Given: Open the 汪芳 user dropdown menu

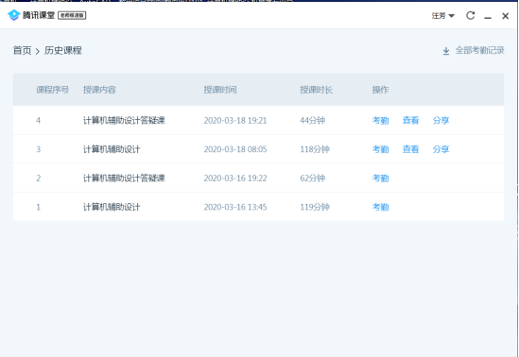Looking at the screenshot, I should tap(442, 15).
